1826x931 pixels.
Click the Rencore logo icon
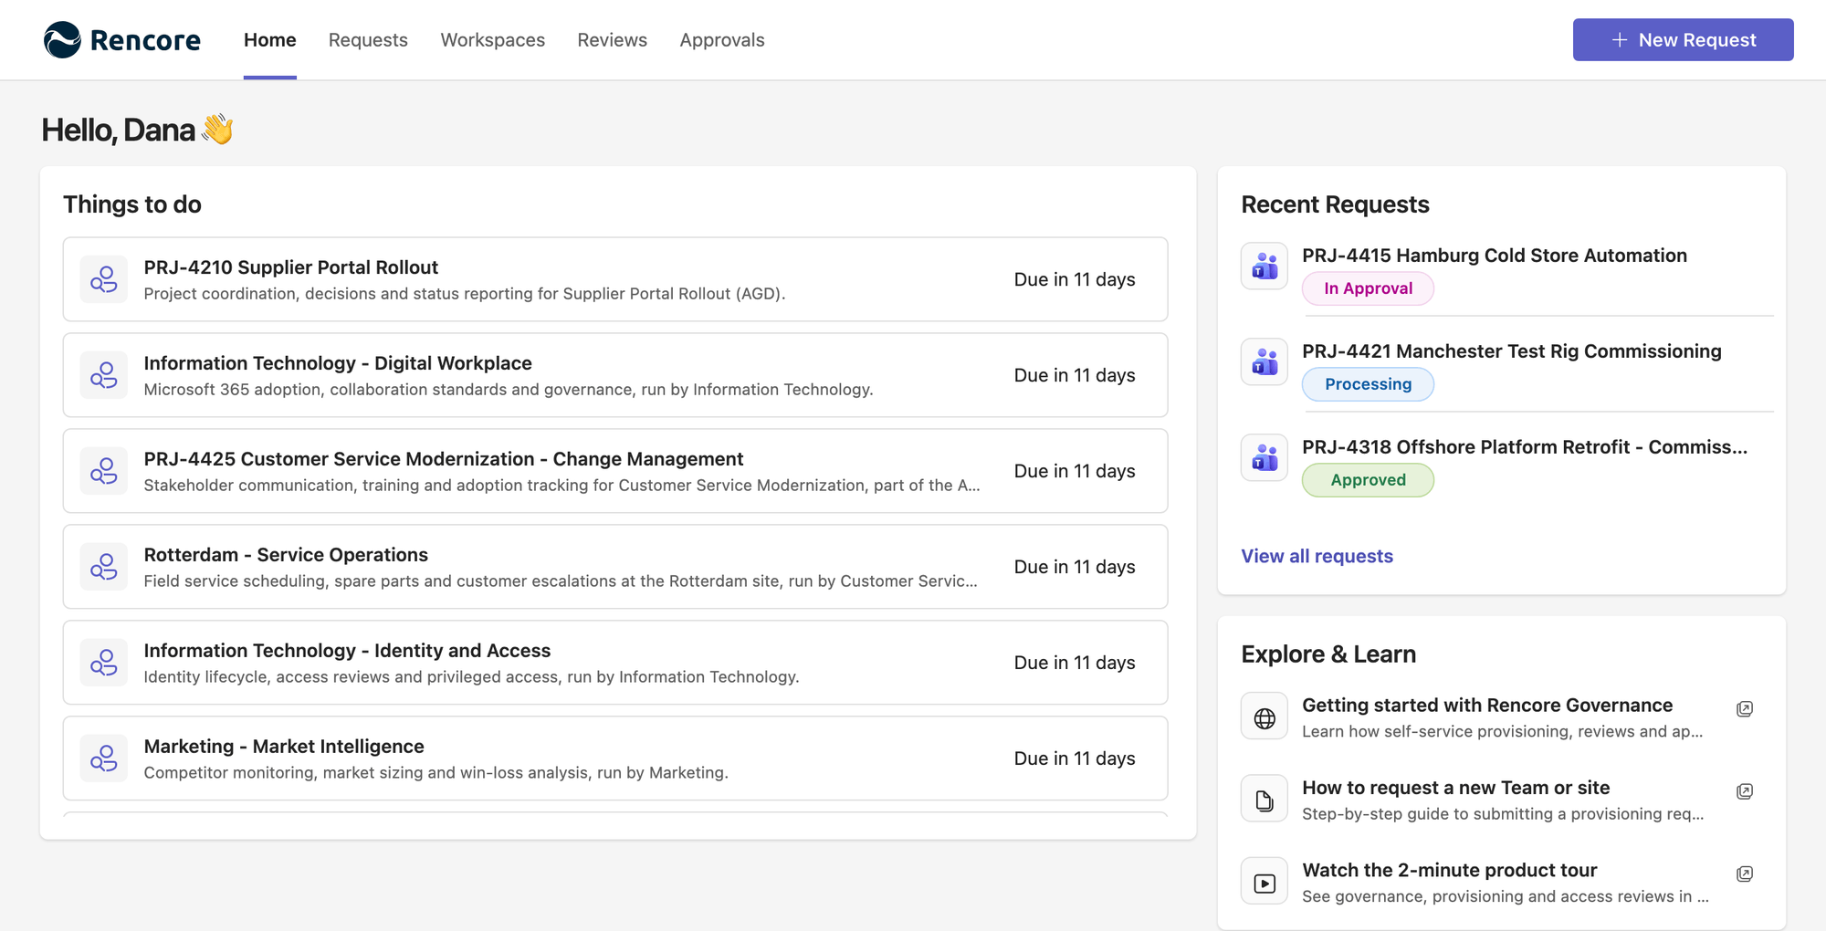[x=63, y=40]
